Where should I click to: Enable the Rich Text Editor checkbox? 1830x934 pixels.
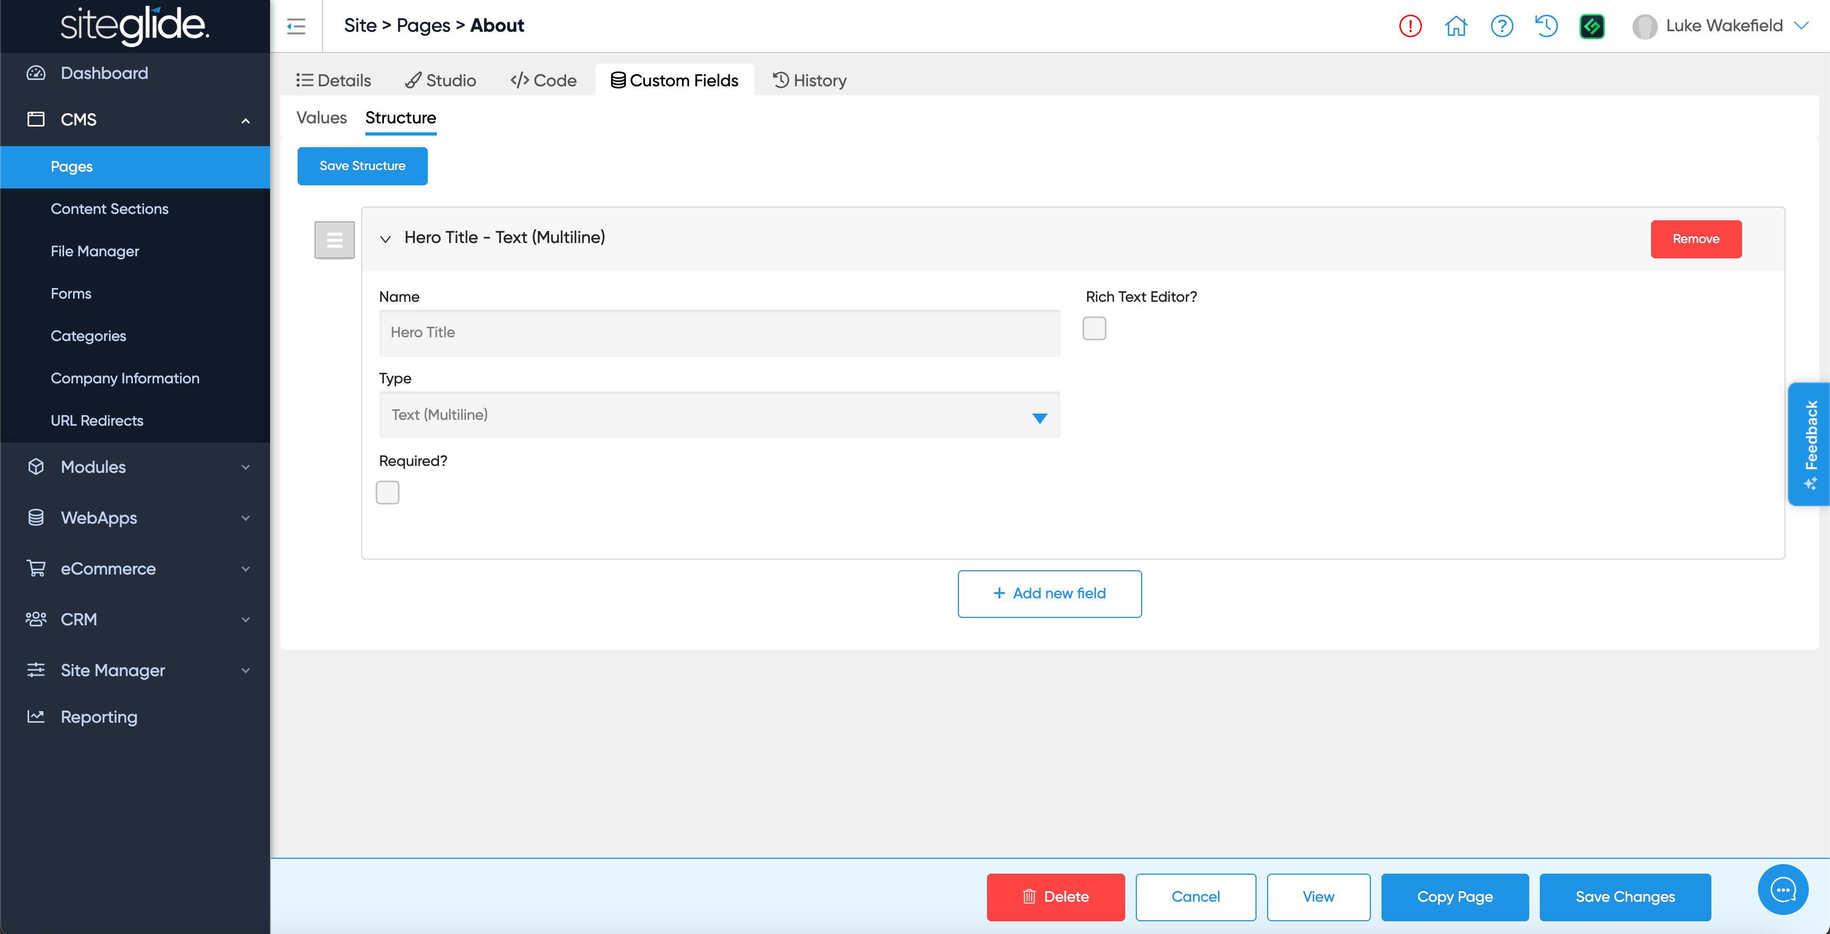coord(1094,329)
